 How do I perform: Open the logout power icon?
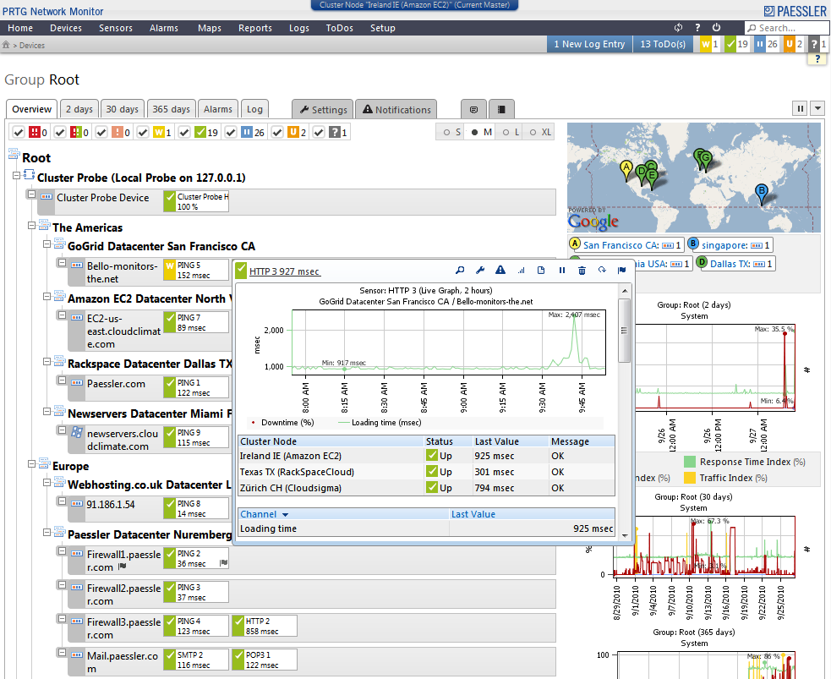tap(715, 27)
